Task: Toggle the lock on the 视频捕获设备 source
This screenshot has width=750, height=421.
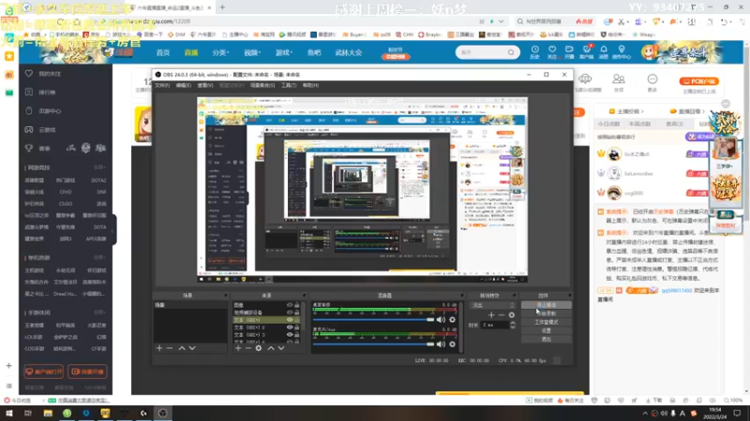Action: point(297,312)
